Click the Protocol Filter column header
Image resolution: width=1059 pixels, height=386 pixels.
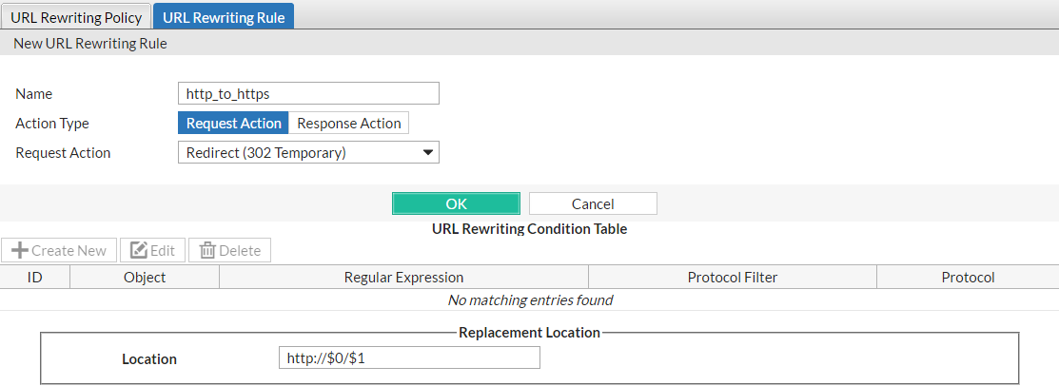[733, 277]
